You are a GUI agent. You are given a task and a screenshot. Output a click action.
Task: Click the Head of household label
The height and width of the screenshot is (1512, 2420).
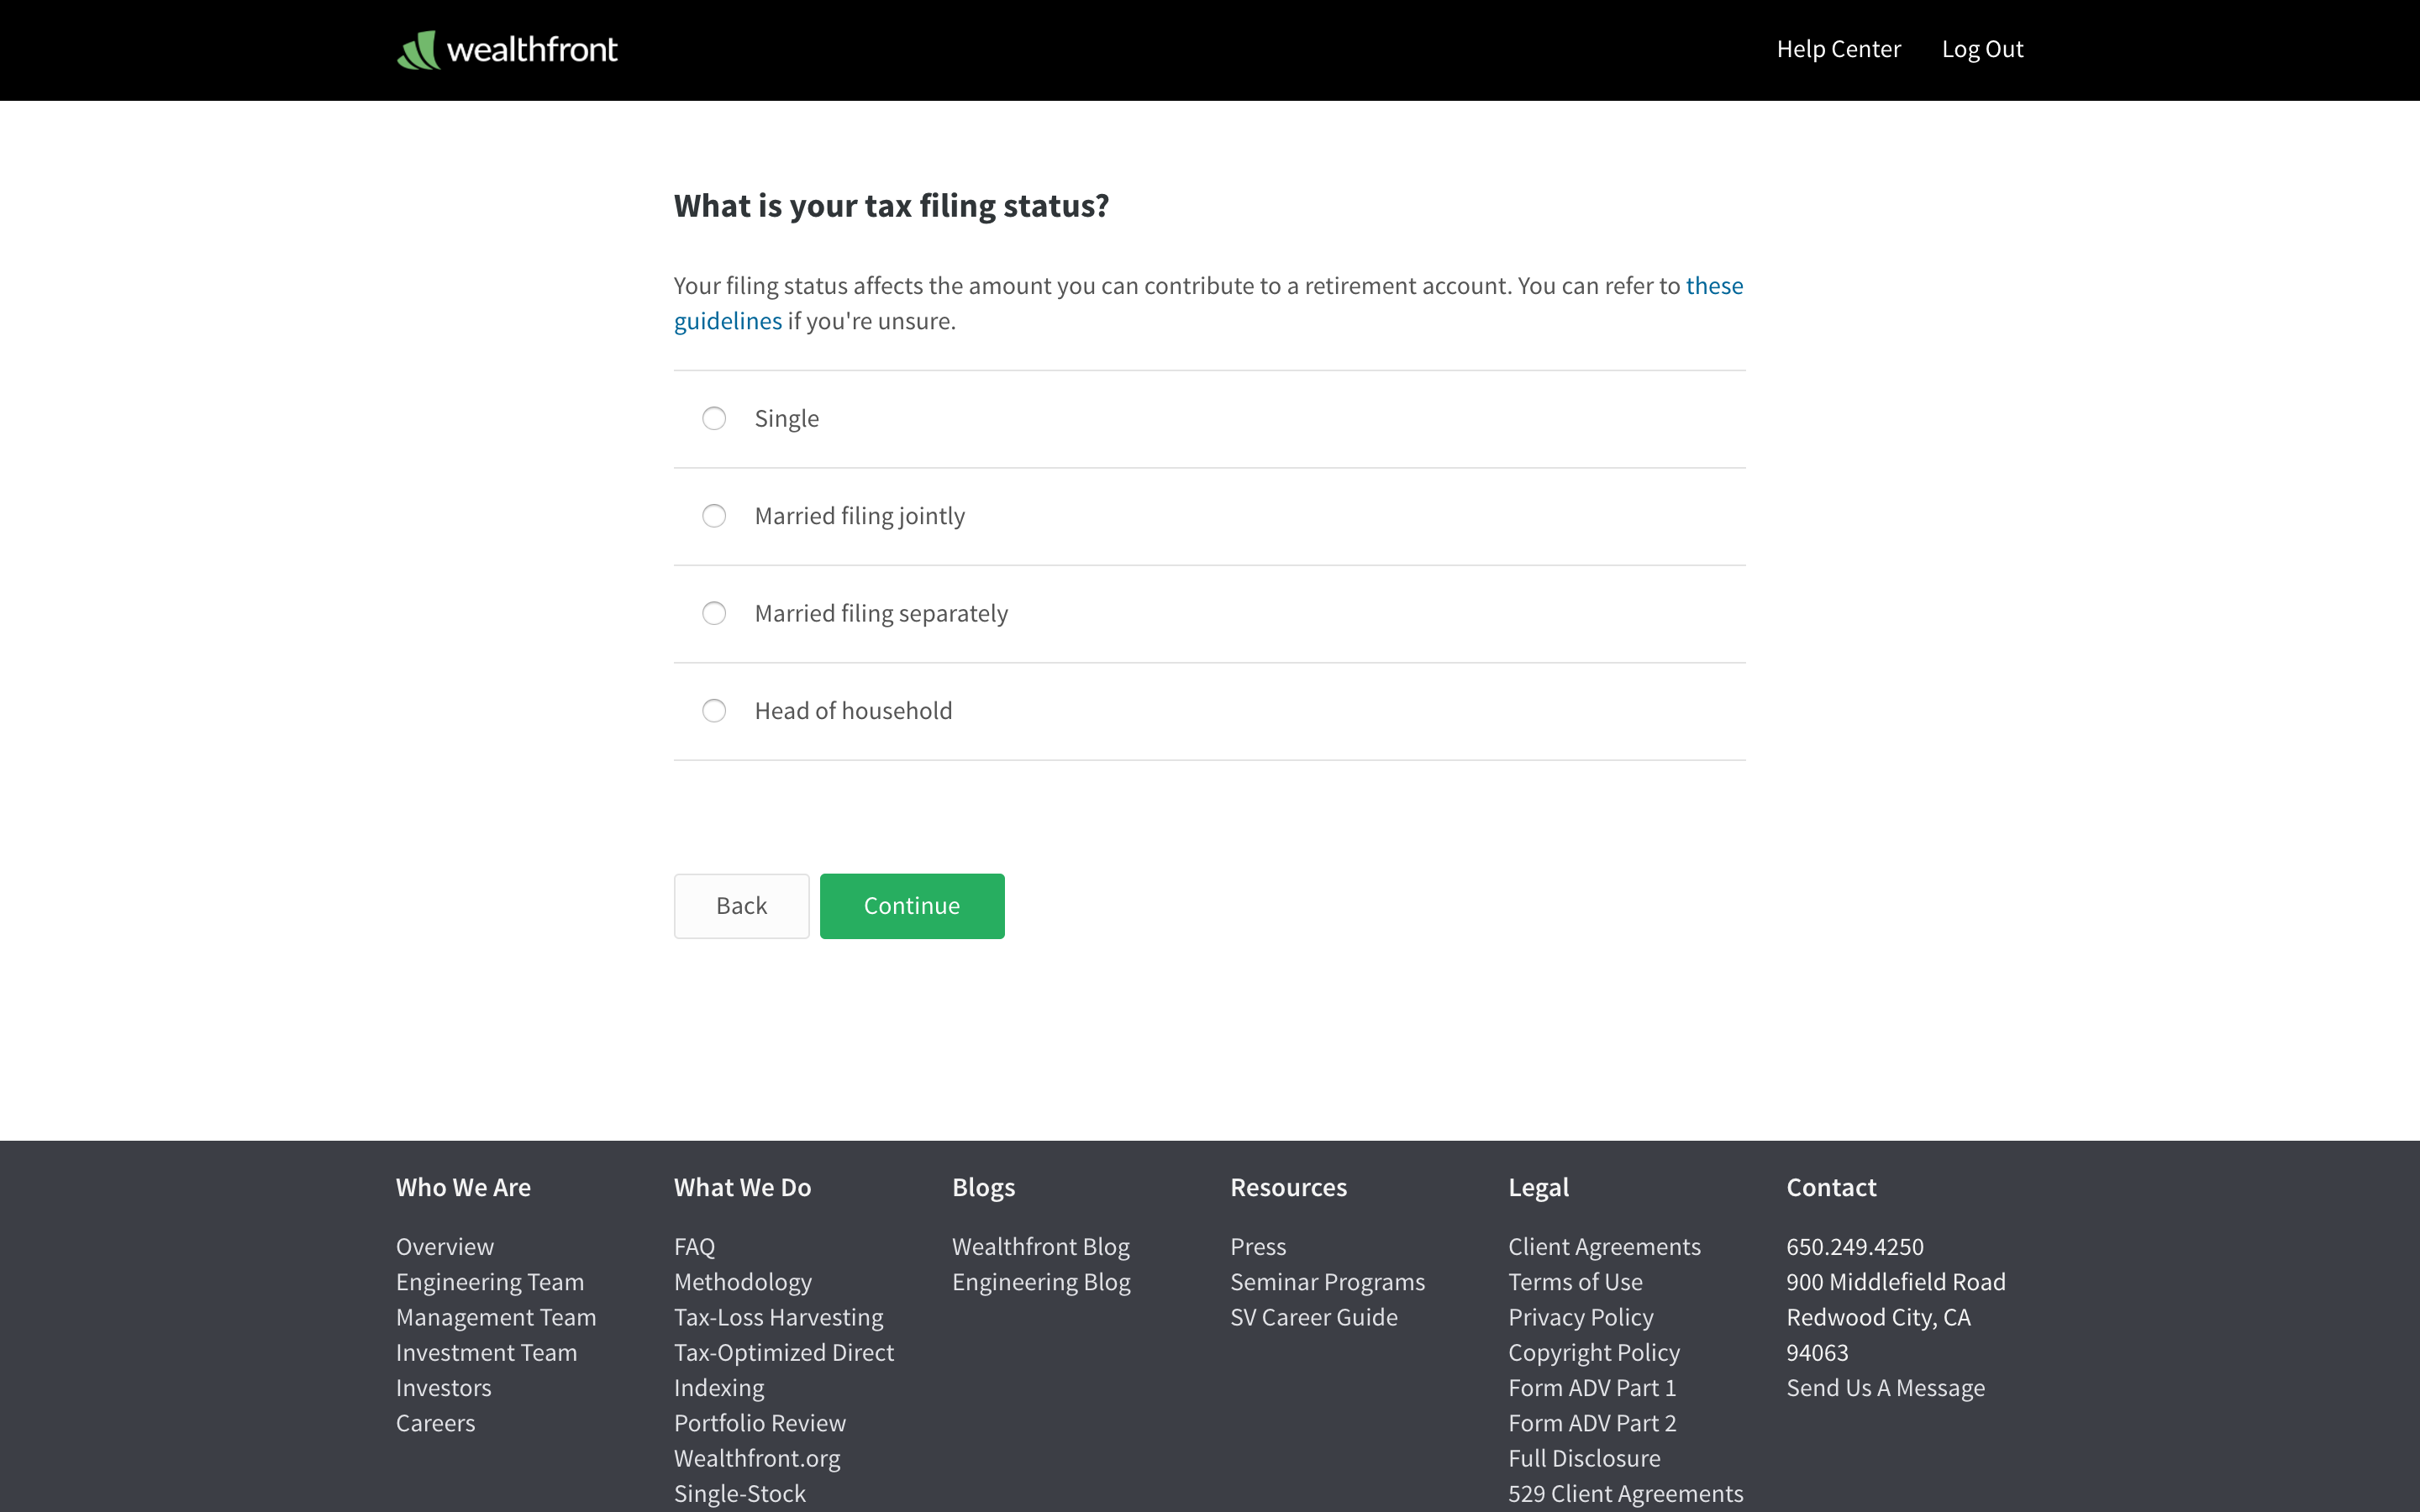point(853,711)
